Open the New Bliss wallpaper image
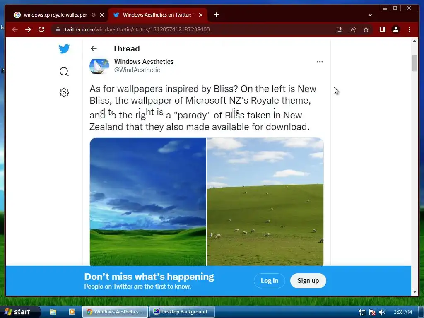 click(x=148, y=202)
